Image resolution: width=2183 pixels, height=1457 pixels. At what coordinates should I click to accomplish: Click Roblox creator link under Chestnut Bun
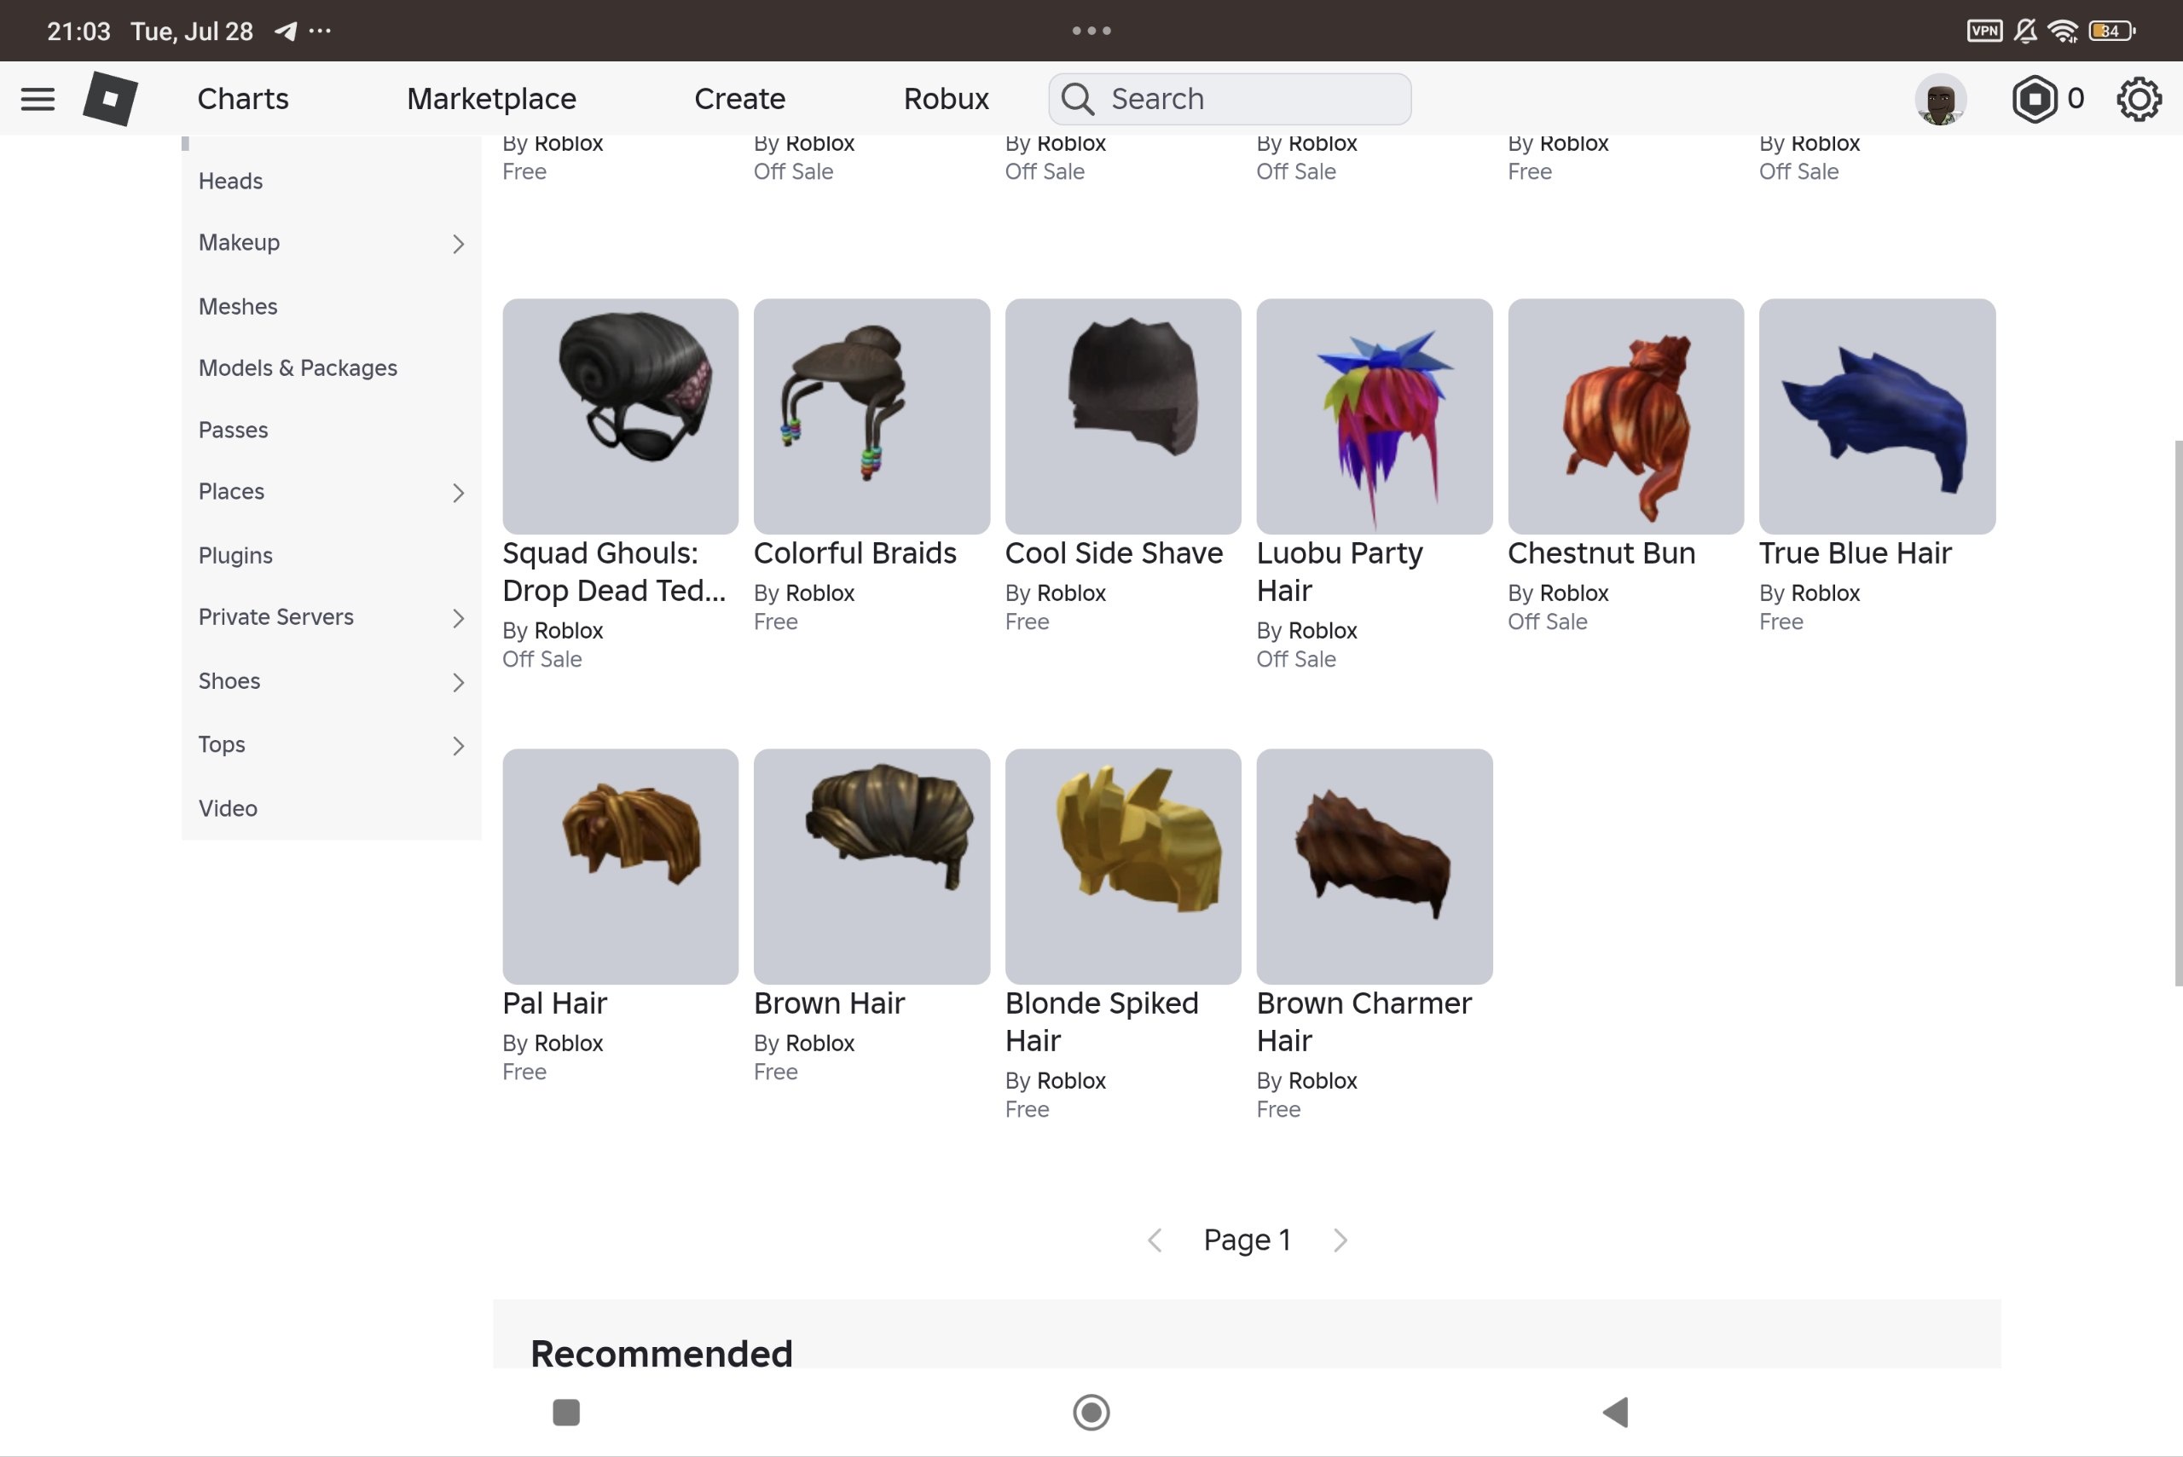tap(1574, 593)
